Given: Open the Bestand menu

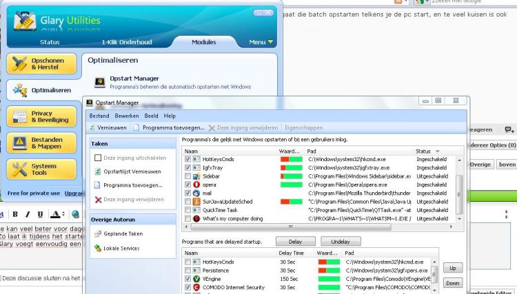Looking at the screenshot, I should click(x=99, y=116).
